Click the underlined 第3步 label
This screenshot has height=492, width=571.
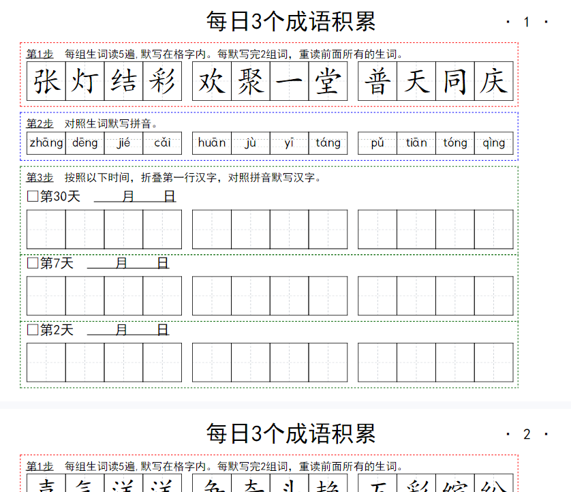(40, 178)
